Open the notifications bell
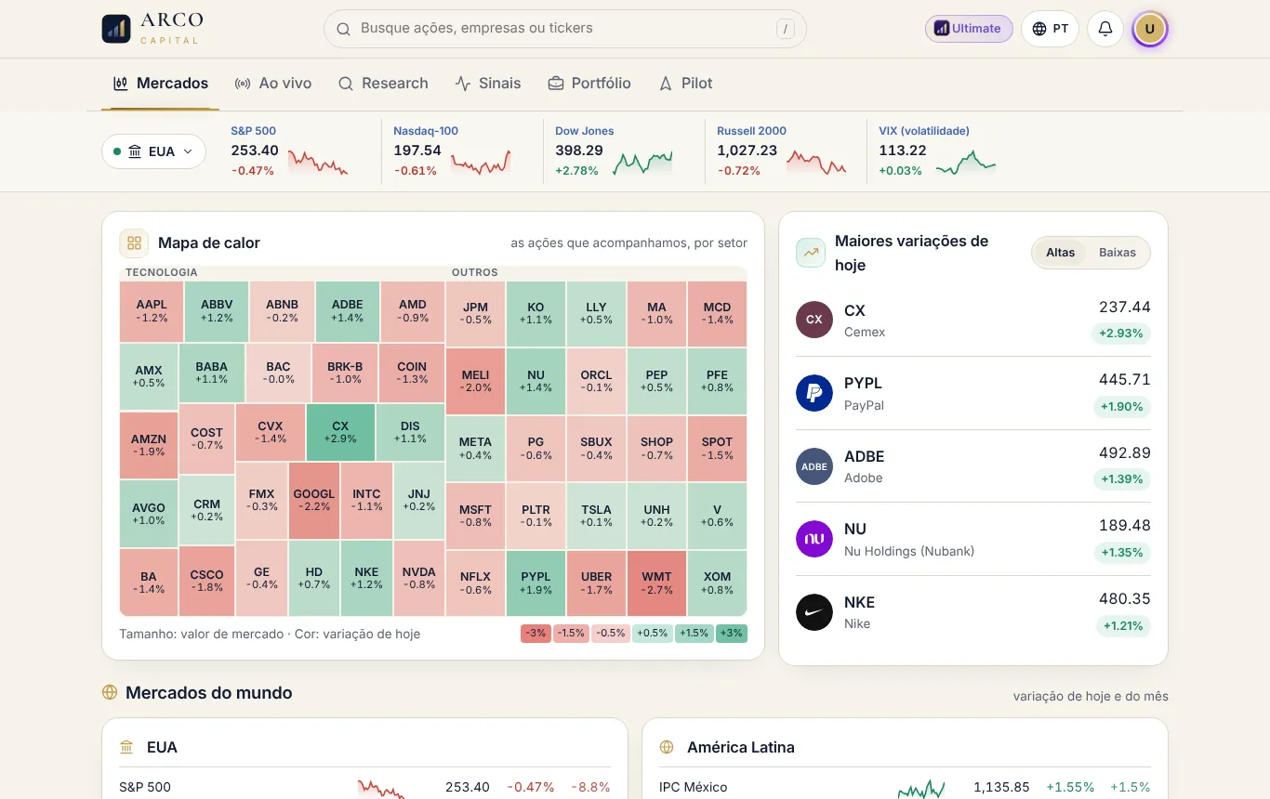The image size is (1270, 799). (1105, 29)
